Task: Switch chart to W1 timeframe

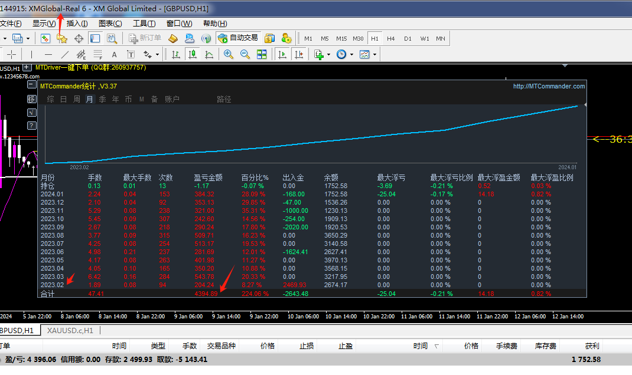Action: [x=425, y=39]
